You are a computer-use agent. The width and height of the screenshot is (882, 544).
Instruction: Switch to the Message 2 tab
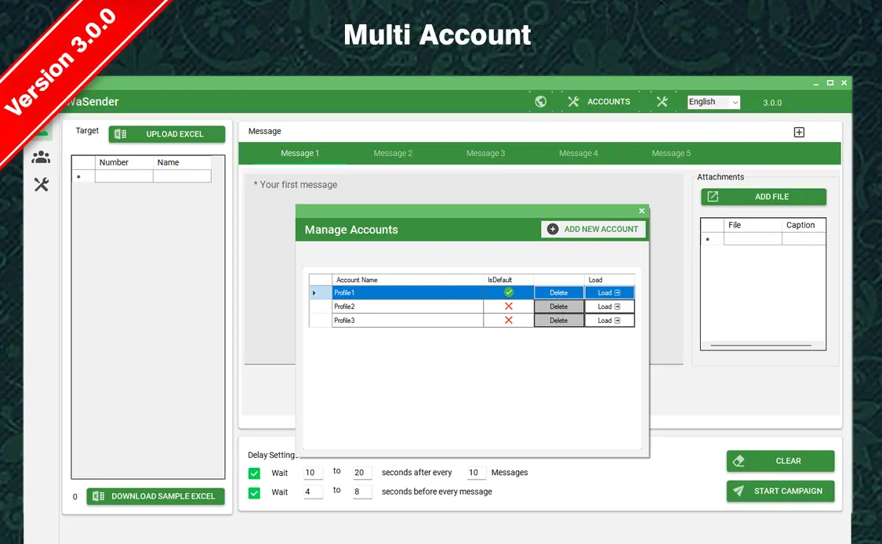pyautogui.click(x=393, y=154)
